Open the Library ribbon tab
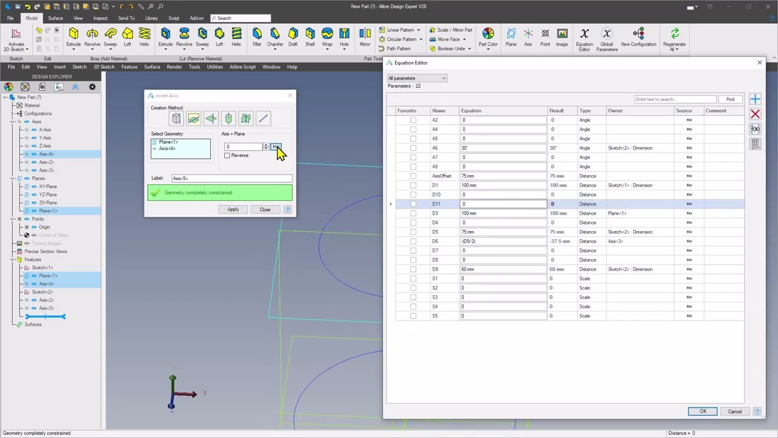 [x=151, y=18]
